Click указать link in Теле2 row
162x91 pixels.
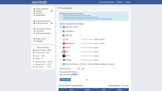tap(96, 56)
